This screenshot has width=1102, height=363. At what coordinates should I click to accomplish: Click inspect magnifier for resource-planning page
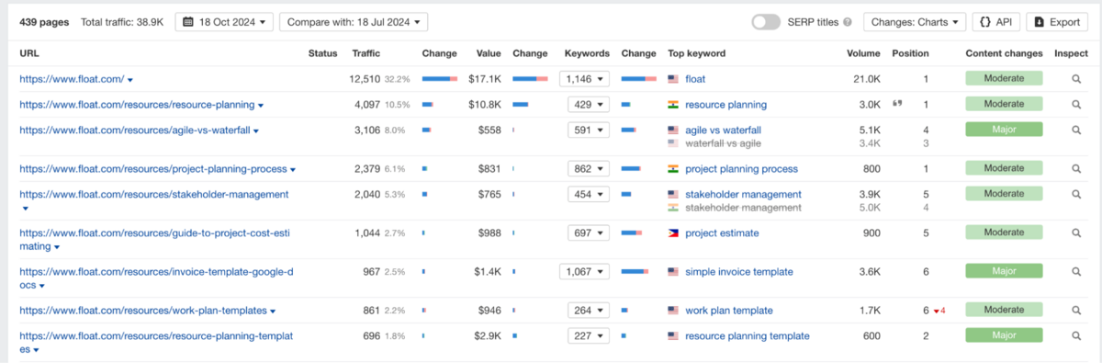(x=1077, y=105)
